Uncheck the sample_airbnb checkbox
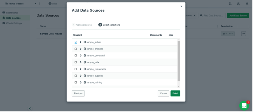Viewport: 253px width, 112px height. tap(76, 42)
